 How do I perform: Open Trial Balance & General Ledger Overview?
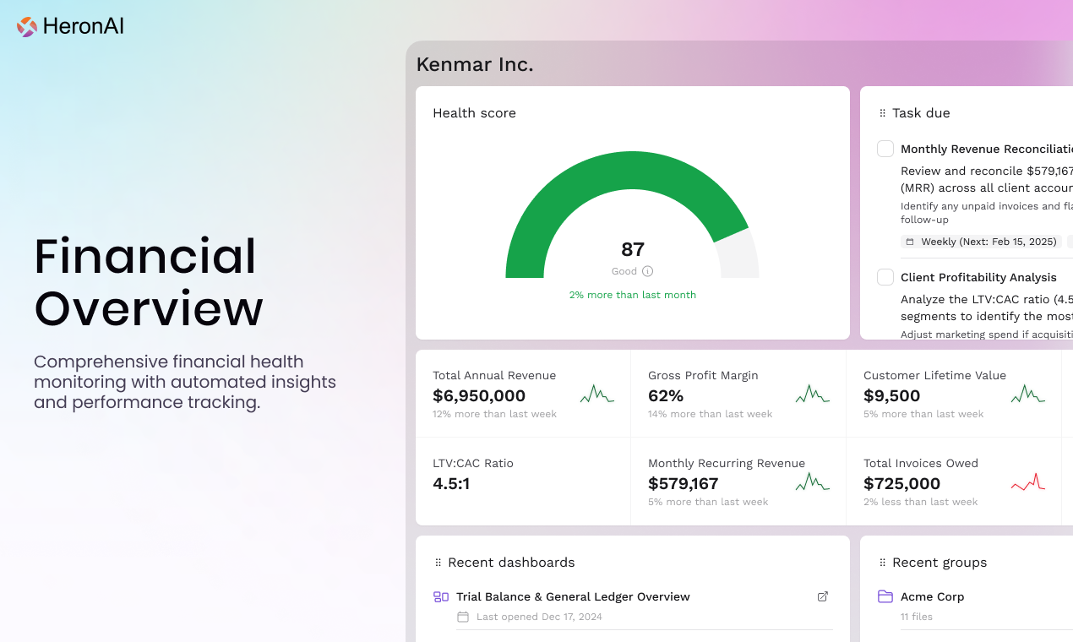pos(573,596)
